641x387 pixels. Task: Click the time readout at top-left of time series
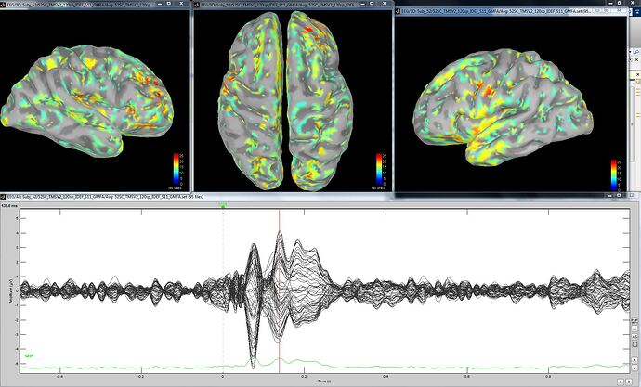[10, 206]
